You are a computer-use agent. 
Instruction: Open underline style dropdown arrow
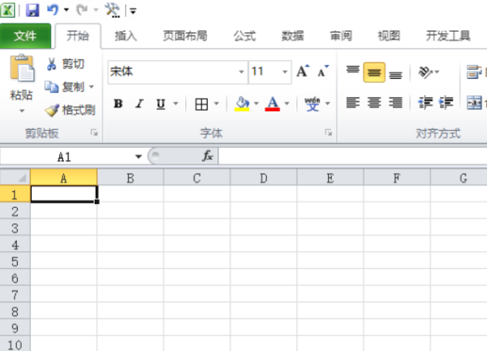176,103
